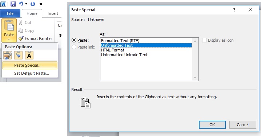Open the Undo history dropdown arrow
Viewport: 261px width, 137px height.
[x=26, y=4]
